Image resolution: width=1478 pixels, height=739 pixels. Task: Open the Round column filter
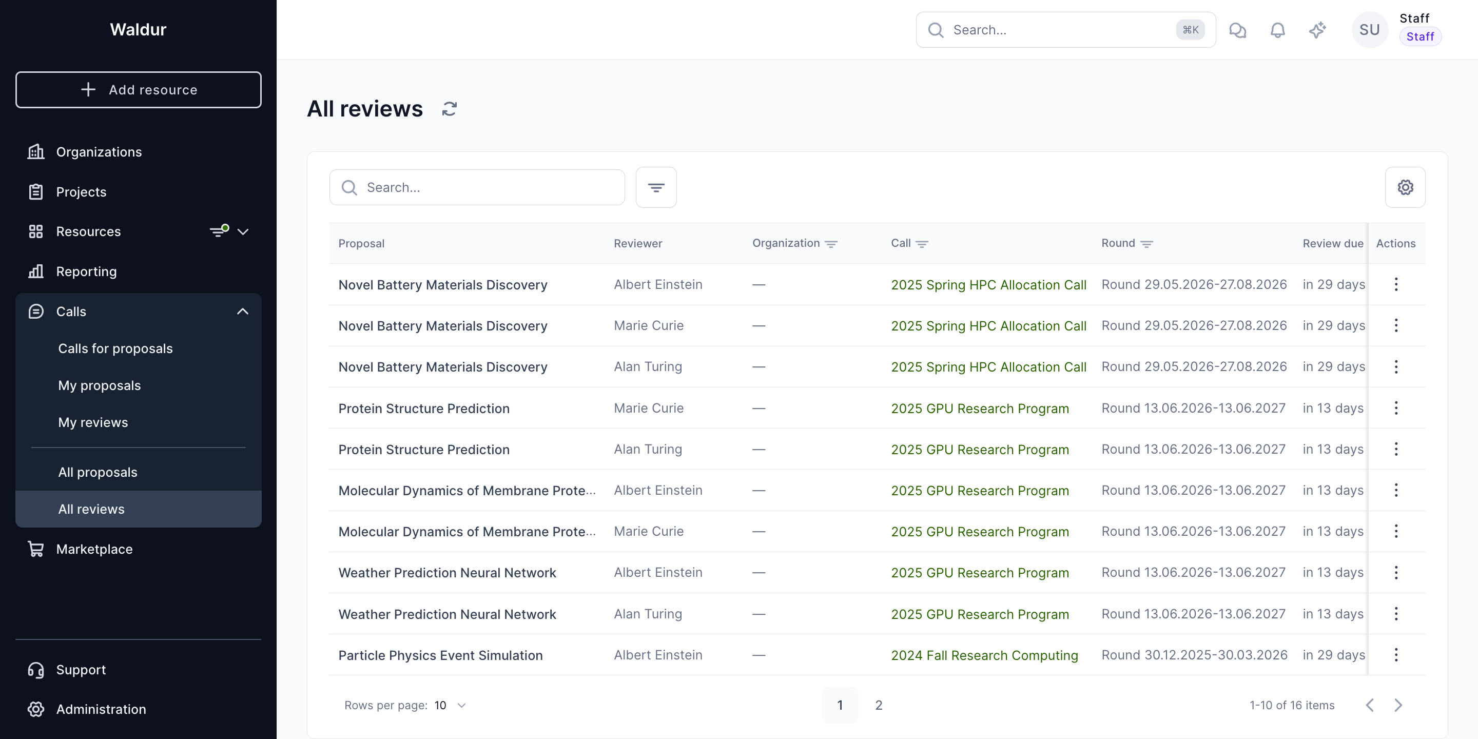tap(1146, 244)
